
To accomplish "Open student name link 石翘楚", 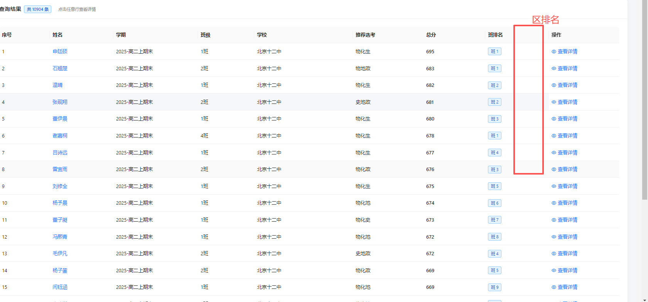I will 60,68.
